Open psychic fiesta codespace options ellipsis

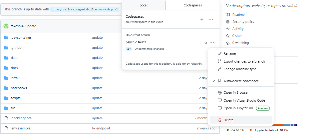click(x=212, y=43)
